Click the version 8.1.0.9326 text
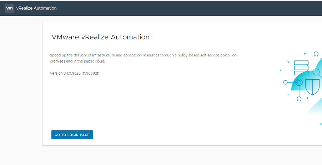 pos(74,73)
